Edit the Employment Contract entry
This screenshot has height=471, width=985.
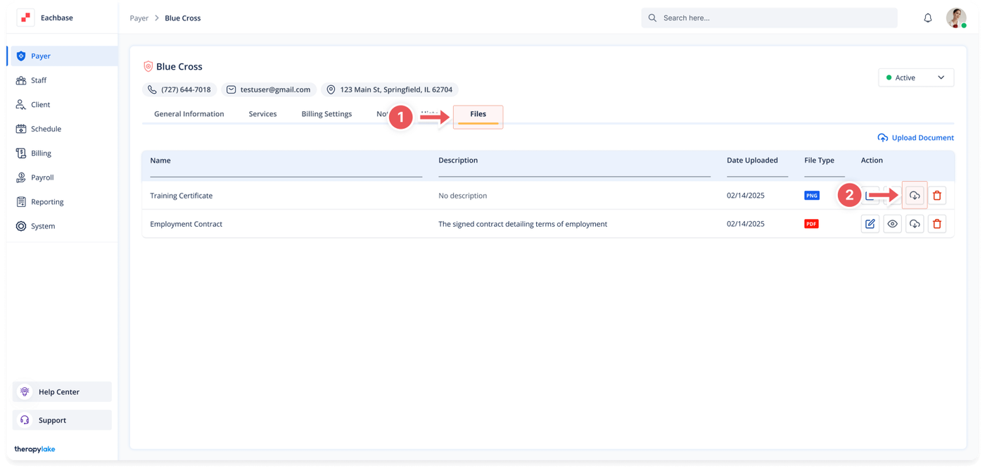[870, 224]
